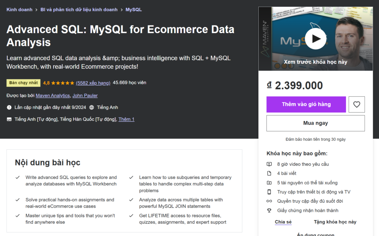
Task: Click the 'Mua ngay' button
Action: coord(315,123)
